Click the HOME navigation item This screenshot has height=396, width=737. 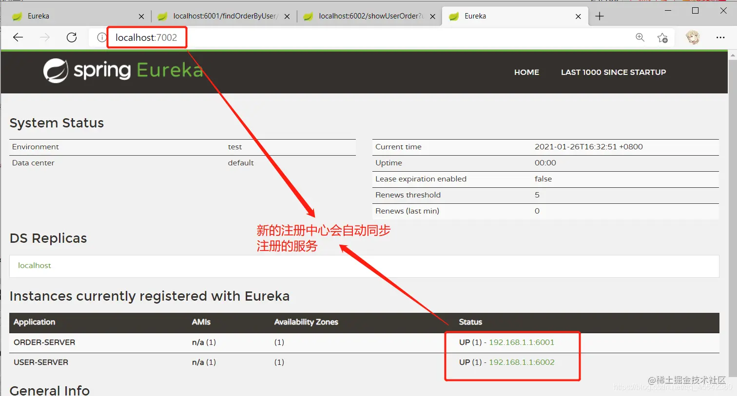click(x=526, y=72)
